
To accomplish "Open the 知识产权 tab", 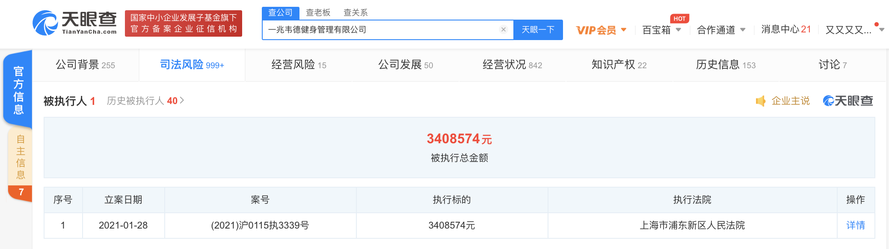I will pyautogui.click(x=619, y=65).
